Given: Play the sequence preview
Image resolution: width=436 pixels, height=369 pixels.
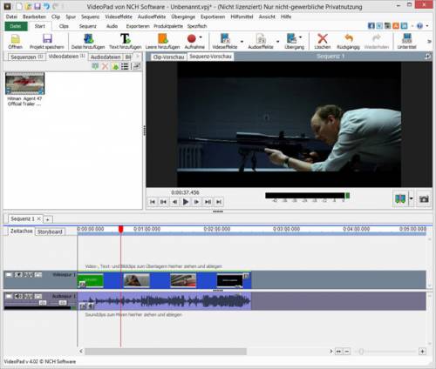Looking at the screenshot, I should (186, 202).
